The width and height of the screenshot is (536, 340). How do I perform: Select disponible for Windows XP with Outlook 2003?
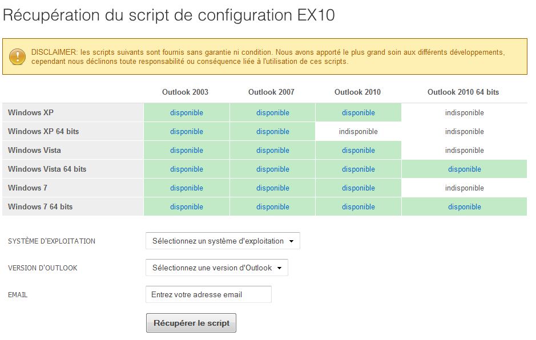(187, 112)
